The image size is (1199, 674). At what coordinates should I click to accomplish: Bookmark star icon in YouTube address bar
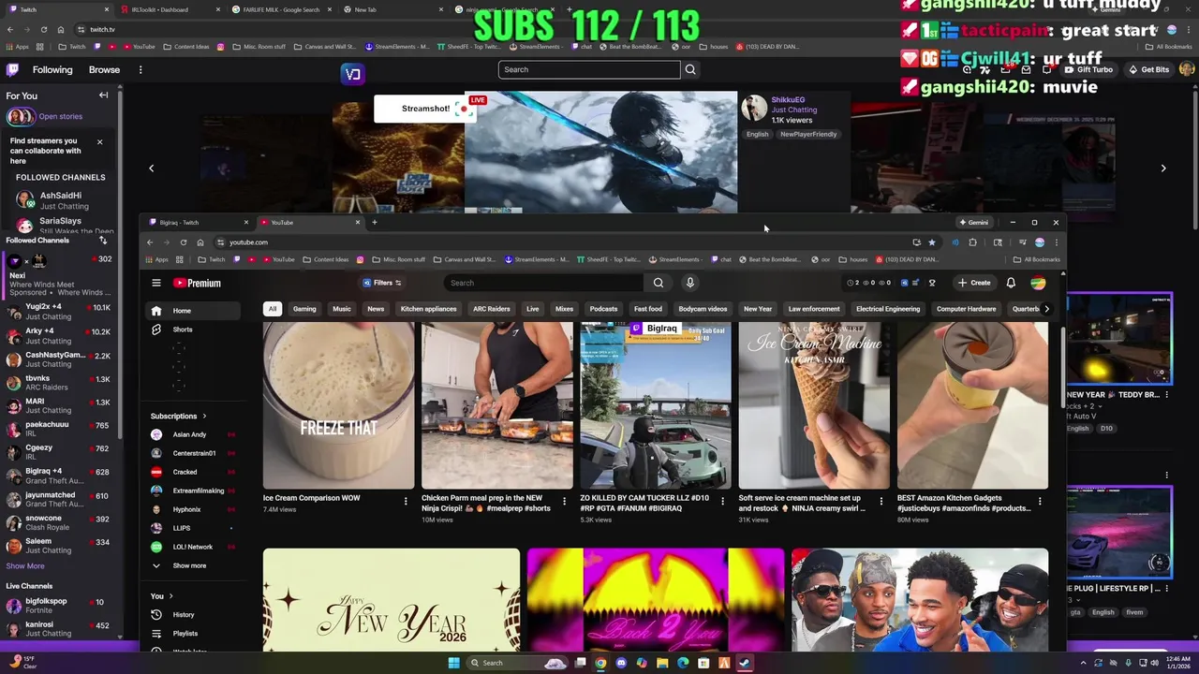click(x=931, y=242)
